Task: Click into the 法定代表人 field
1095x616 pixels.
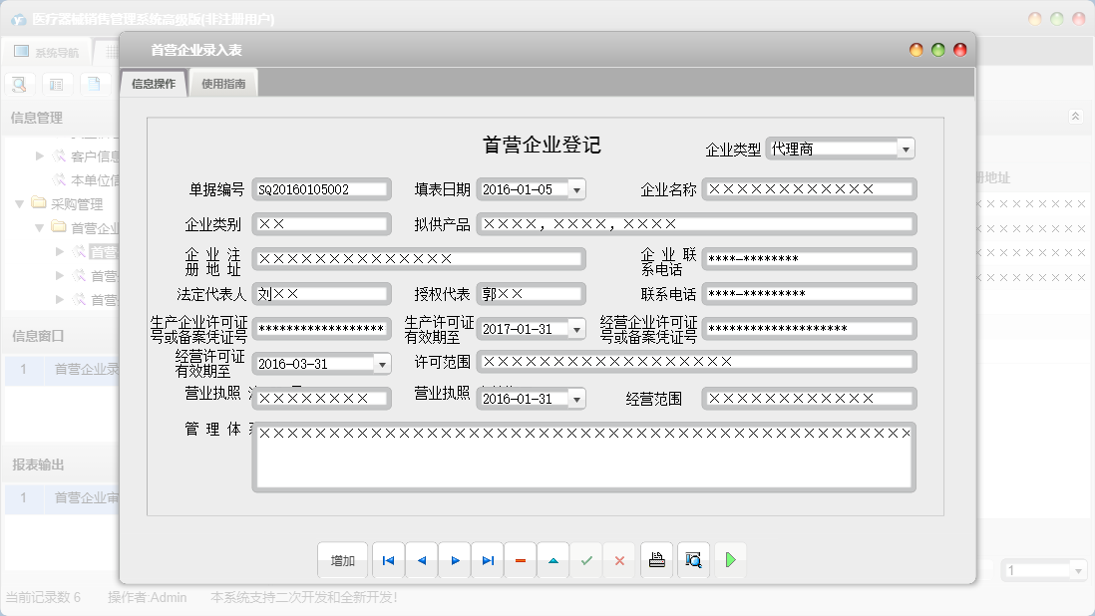Action: tap(321, 294)
